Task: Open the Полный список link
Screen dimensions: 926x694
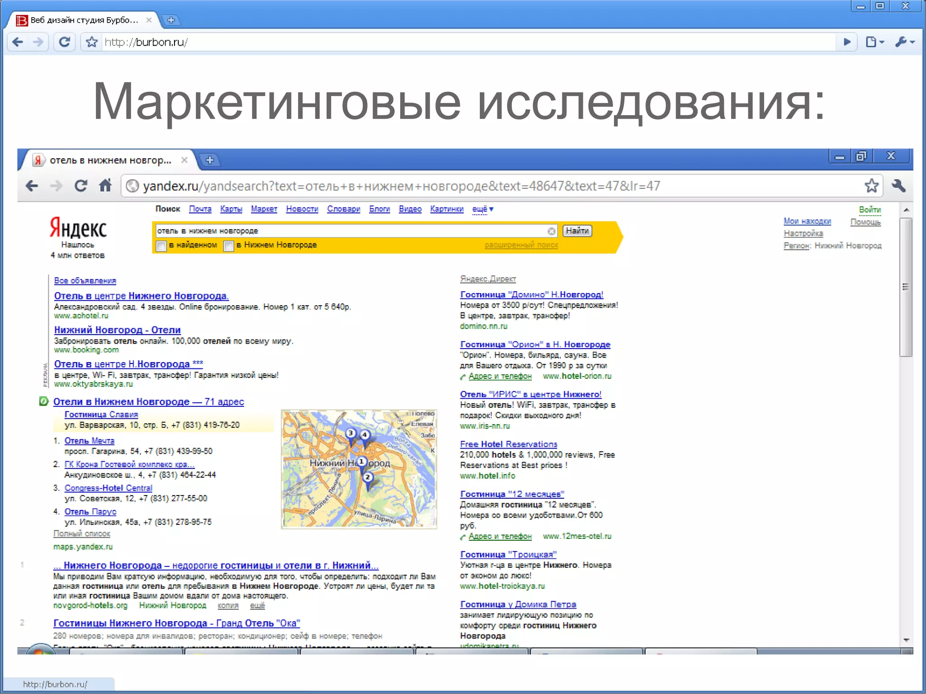Action: point(82,533)
